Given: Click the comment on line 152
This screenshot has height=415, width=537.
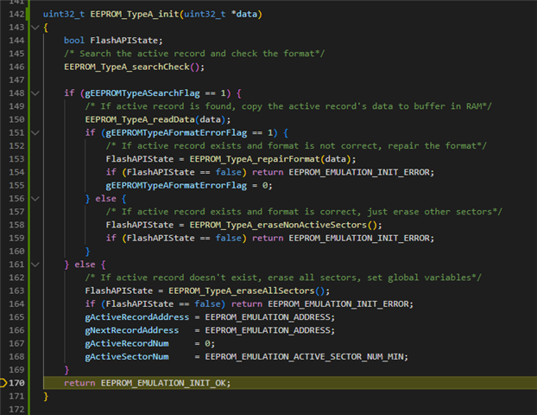Looking at the screenshot, I should pyautogui.click(x=296, y=146).
